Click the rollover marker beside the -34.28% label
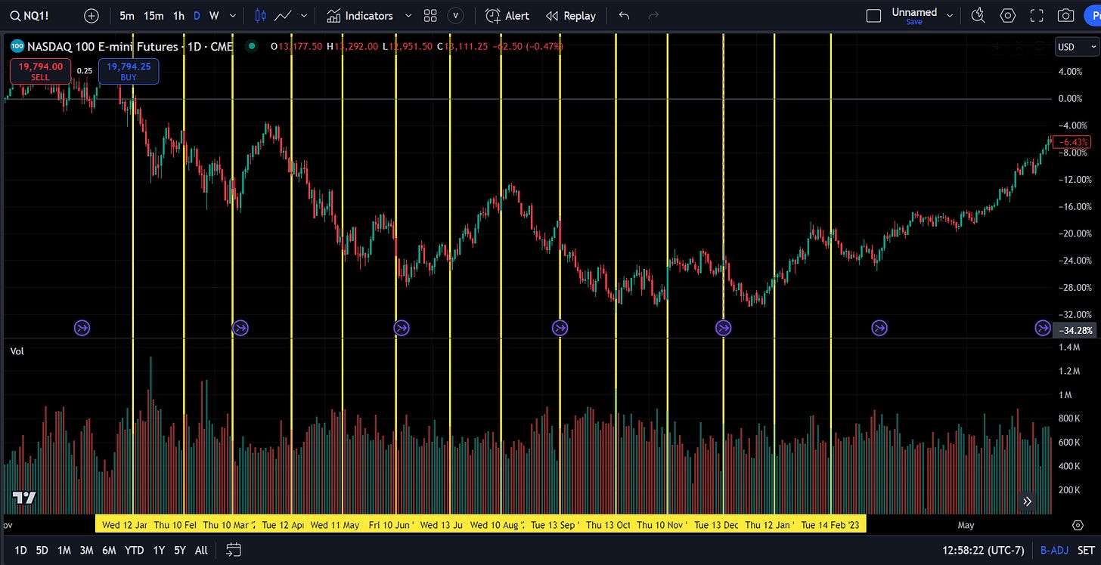1101x565 pixels. [1043, 328]
